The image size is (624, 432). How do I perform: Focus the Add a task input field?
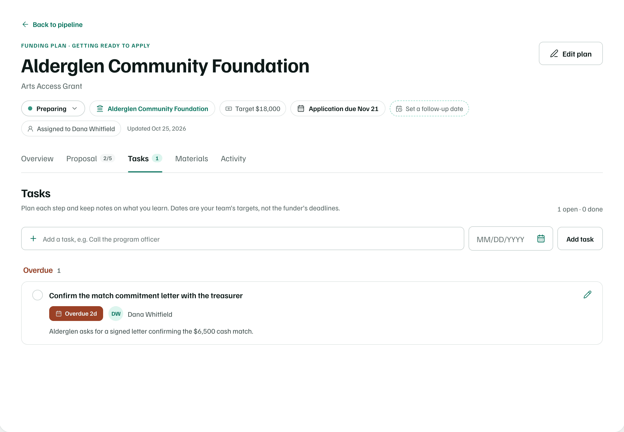tap(242, 239)
